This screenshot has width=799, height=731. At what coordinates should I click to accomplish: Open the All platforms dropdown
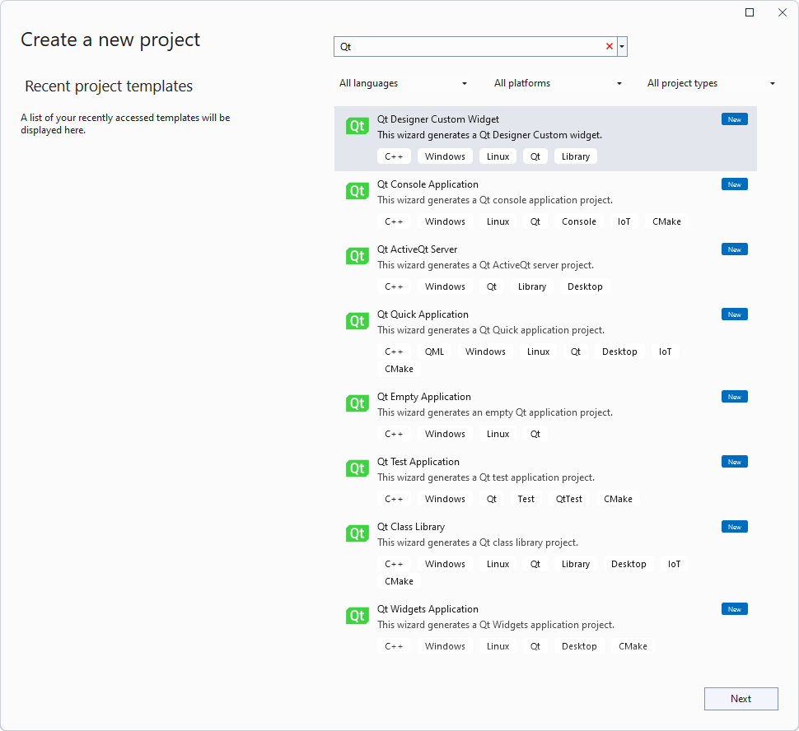(558, 83)
